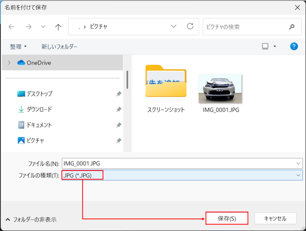Open the recent locations dropdown chevron
306x231 pixels.
point(43,27)
